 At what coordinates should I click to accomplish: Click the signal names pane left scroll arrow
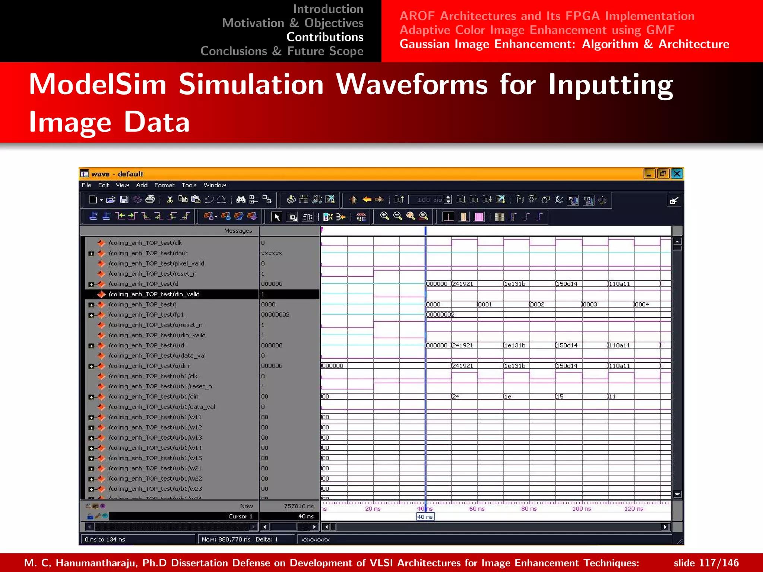pyautogui.click(x=89, y=527)
